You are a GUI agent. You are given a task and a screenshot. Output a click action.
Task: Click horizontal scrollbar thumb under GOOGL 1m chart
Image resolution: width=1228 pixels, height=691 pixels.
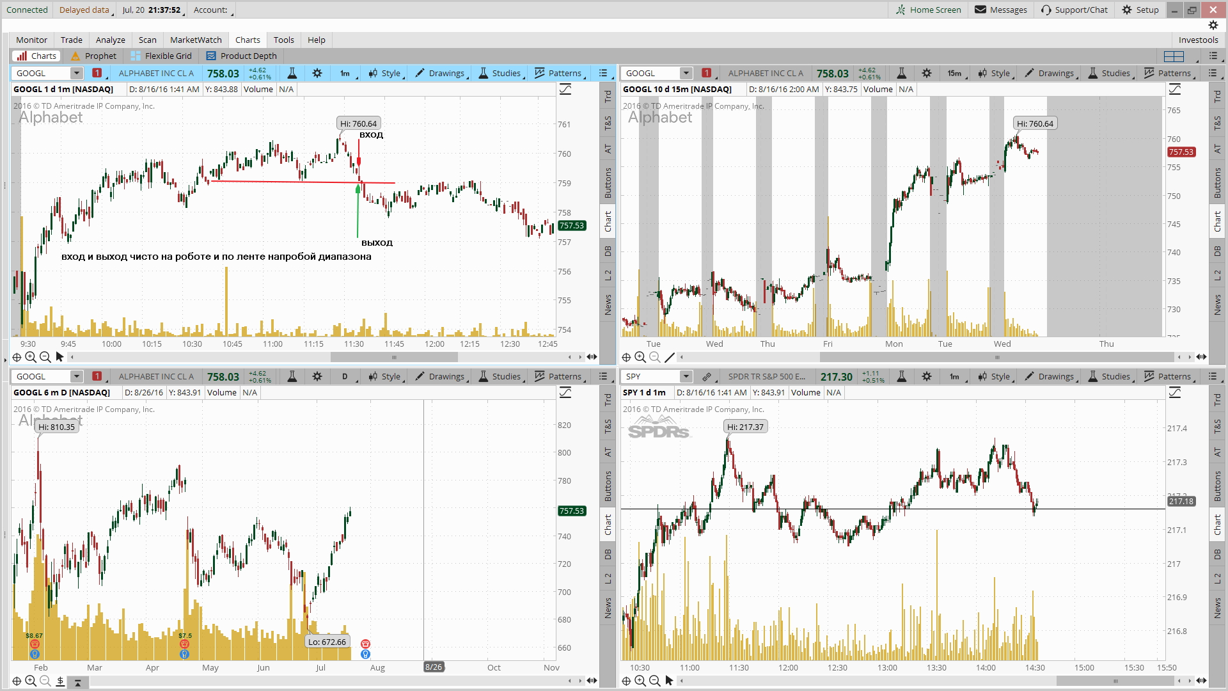click(x=394, y=357)
